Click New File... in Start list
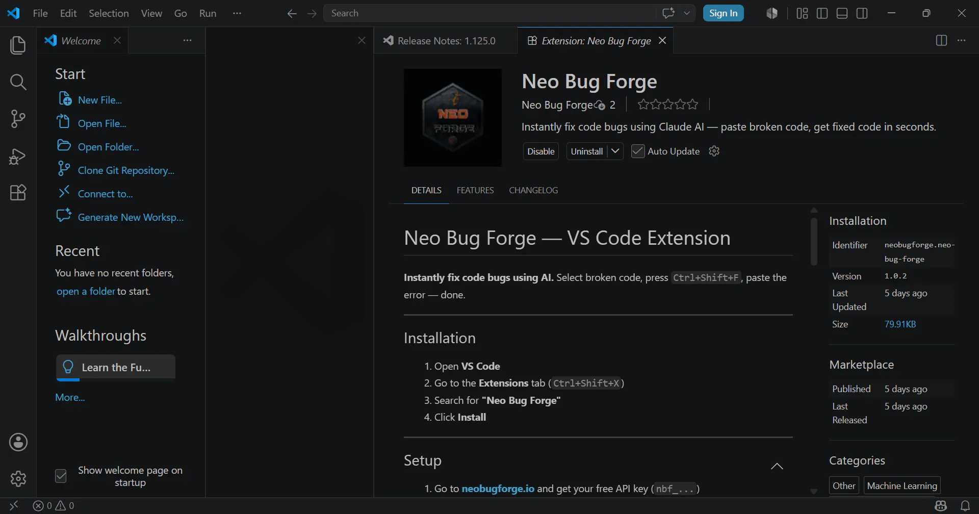The width and height of the screenshot is (979, 514). tap(100, 100)
